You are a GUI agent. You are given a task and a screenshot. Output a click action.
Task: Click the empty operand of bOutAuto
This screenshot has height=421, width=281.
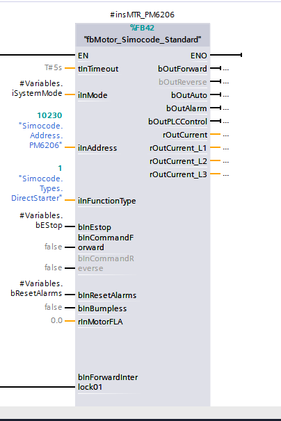[x=226, y=95]
